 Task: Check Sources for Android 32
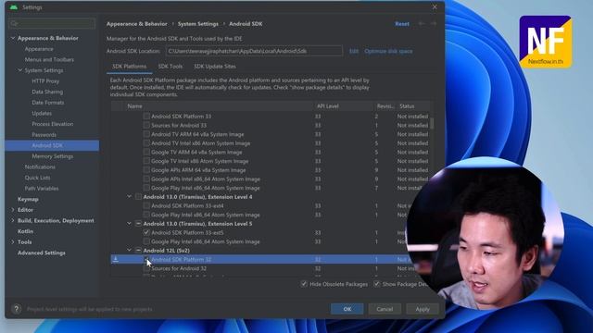point(146,268)
